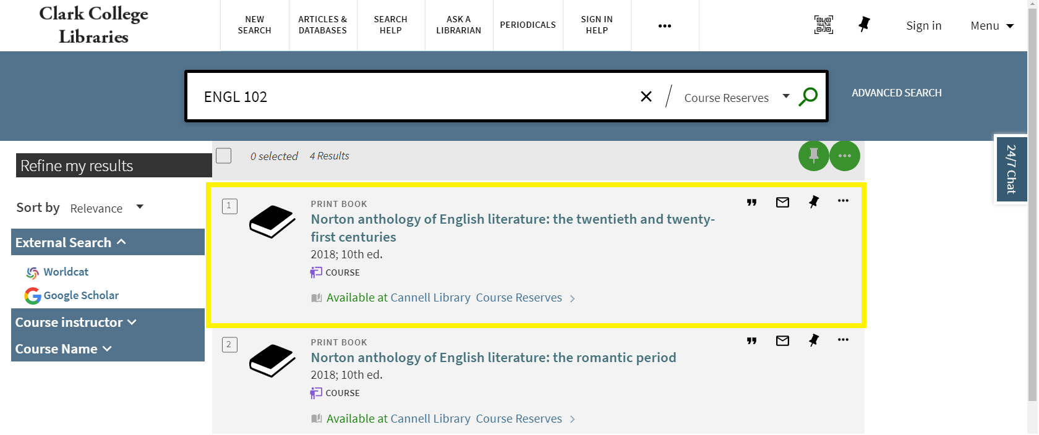Open green more-actions ellipsis for results
The height and width of the screenshot is (435, 1039).
click(845, 156)
